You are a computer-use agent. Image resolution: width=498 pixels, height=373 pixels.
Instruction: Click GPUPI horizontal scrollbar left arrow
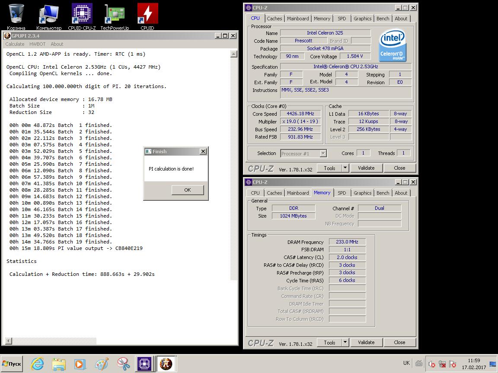pos(9,341)
